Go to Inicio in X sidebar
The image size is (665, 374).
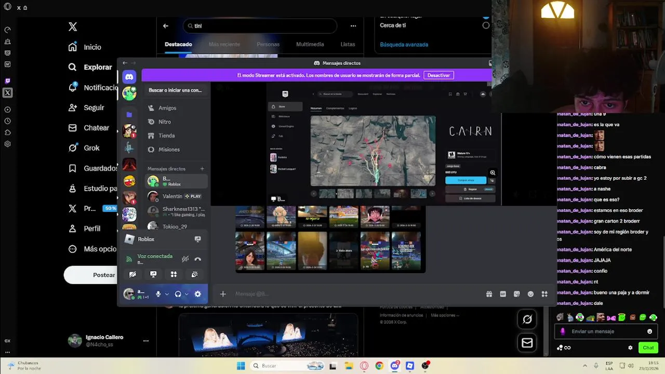[85, 47]
